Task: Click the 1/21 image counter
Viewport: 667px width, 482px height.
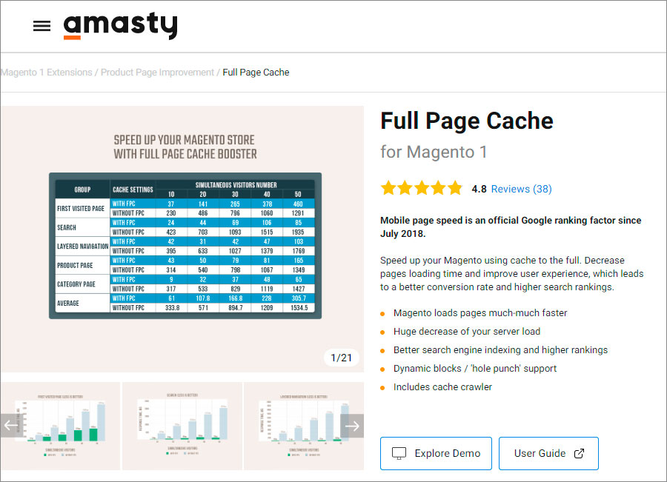Action: coord(342,358)
